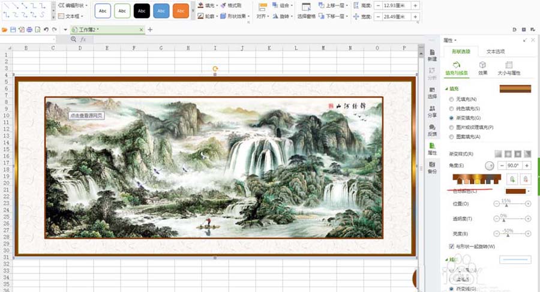This screenshot has height=292, width=540.
Task: Open insert function fx icon
Action: tap(83, 39)
